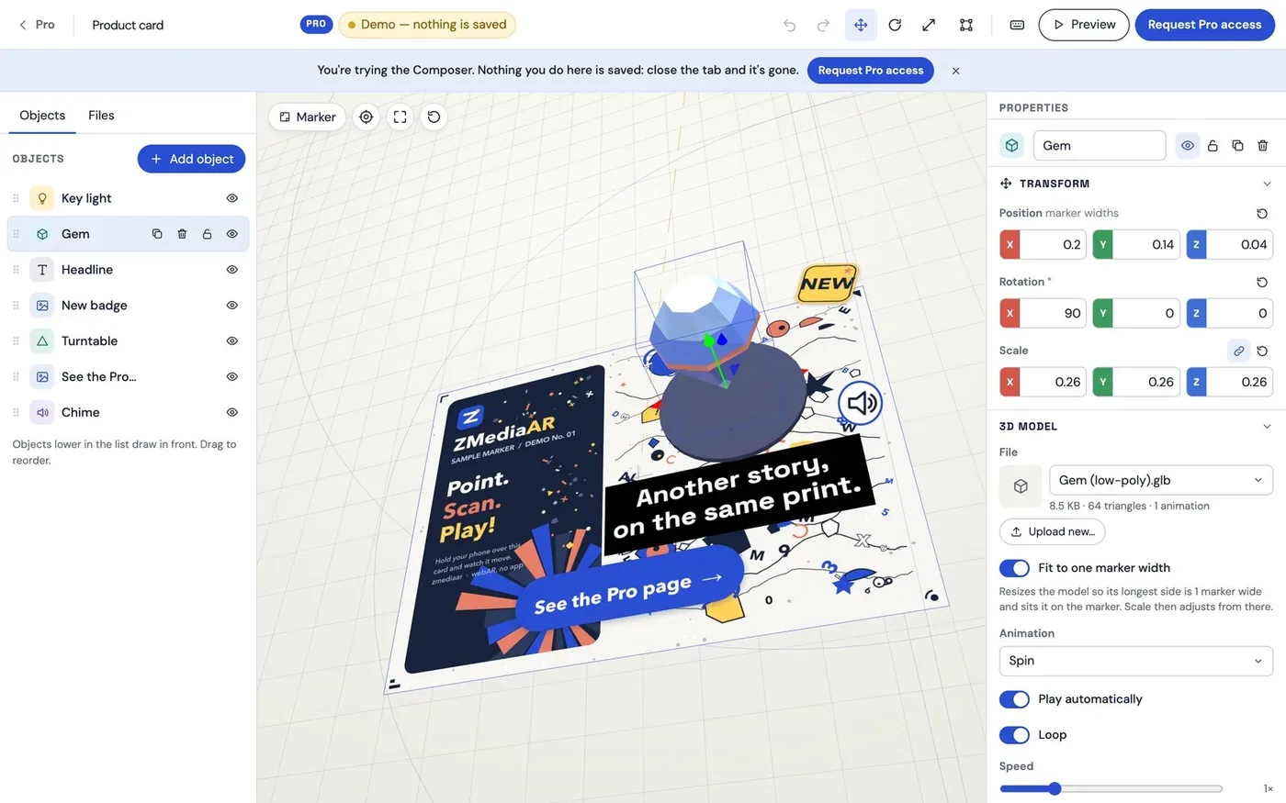Adjust the animation Speed slider
Screen dimensions: 1286x803
pyautogui.click(x=1111, y=788)
